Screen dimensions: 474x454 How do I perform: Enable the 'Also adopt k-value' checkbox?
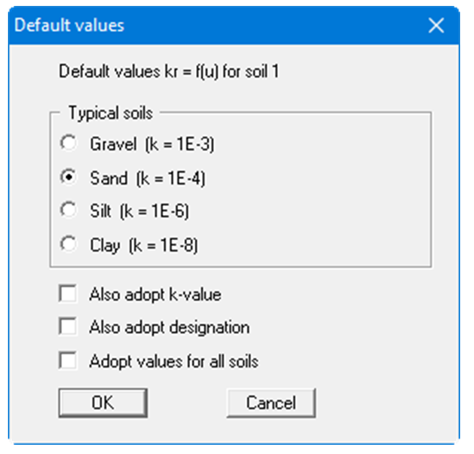67,294
